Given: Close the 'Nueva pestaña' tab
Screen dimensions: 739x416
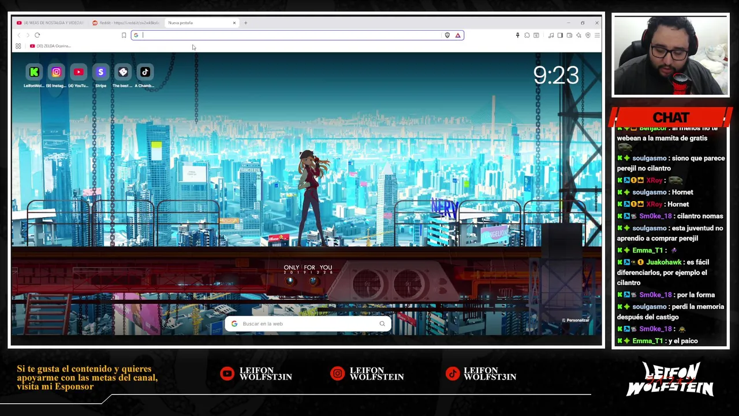Looking at the screenshot, I should pyautogui.click(x=234, y=23).
